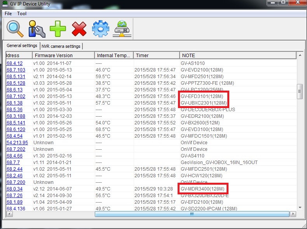The image size is (307, 229).
Task: Open IP address link 68.7.102
Action: (16, 96)
